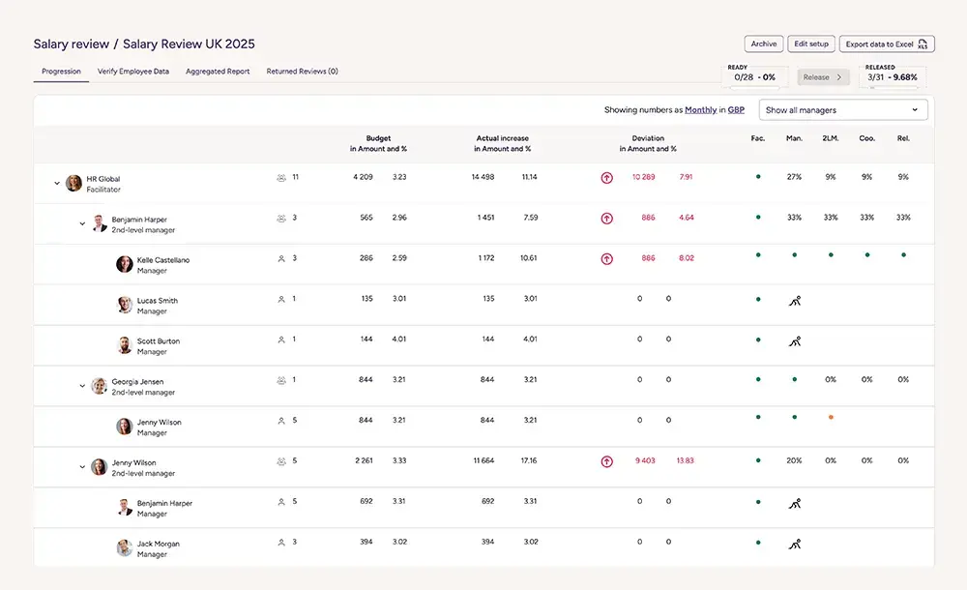The width and height of the screenshot is (967, 590).
Task: Click the in-progress runner icon for Lucas Smith
Action: coord(794,301)
